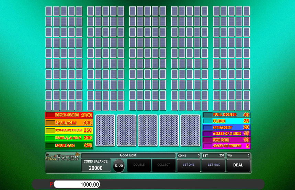The height and width of the screenshot is (190, 295).
Task: Click the red swatch beside Royal Flush
Action: pos(50,115)
